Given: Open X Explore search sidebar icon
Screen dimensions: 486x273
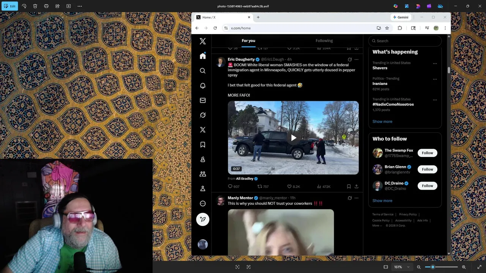Looking at the screenshot, I should coord(203,71).
